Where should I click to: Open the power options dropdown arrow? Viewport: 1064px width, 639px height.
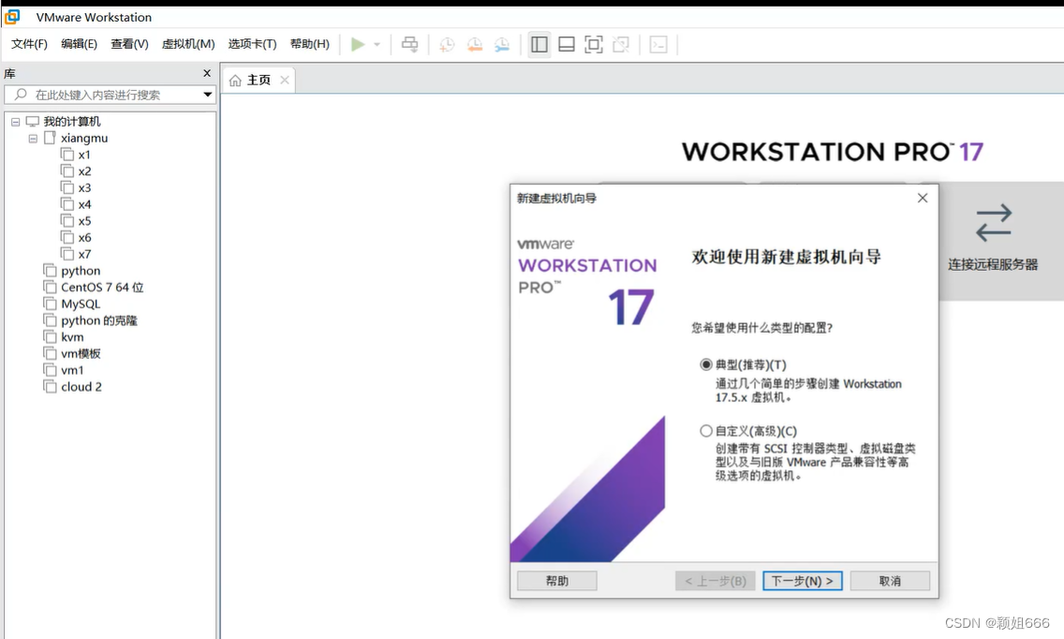tap(377, 45)
